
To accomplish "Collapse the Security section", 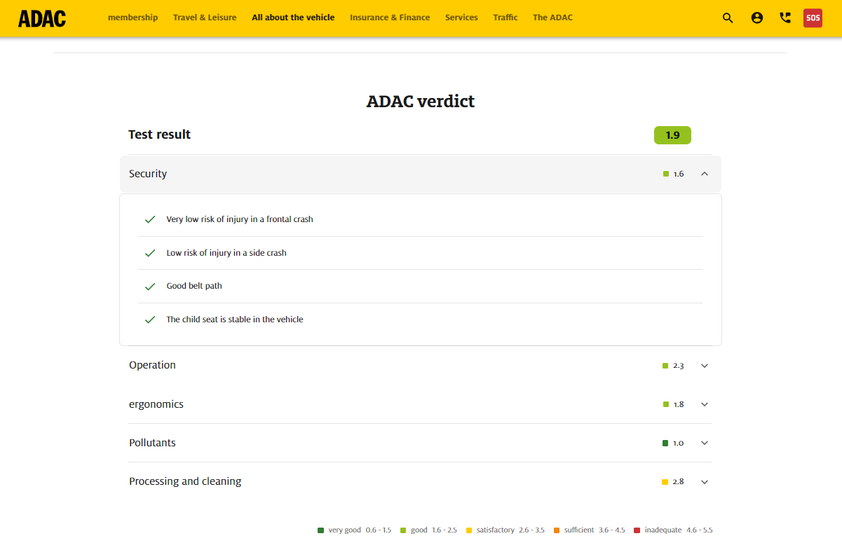I will pyautogui.click(x=705, y=174).
